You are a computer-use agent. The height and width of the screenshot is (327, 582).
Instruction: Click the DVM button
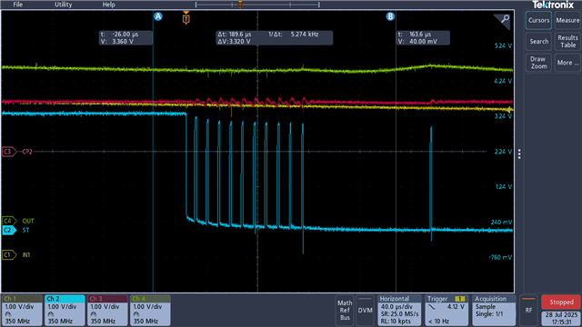(365, 311)
